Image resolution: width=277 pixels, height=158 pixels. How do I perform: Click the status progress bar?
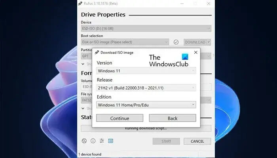pos(146,128)
